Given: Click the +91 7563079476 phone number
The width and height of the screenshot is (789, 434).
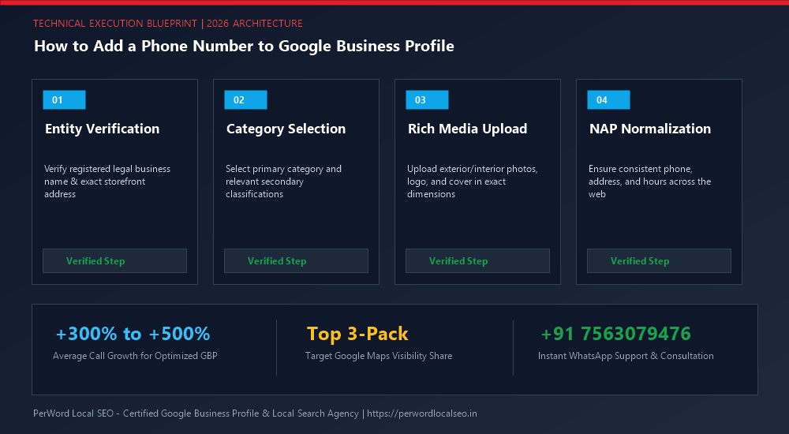Looking at the screenshot, I should coord(616,333).
